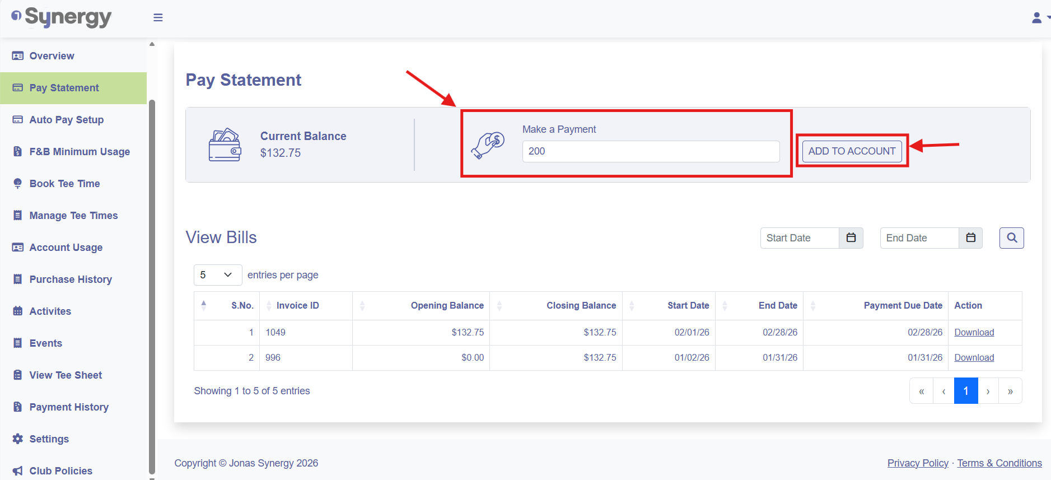The height and width of the screenshot is (480, 1051).
Task: Open the entries per page dropdown
Action: point(217,275)
